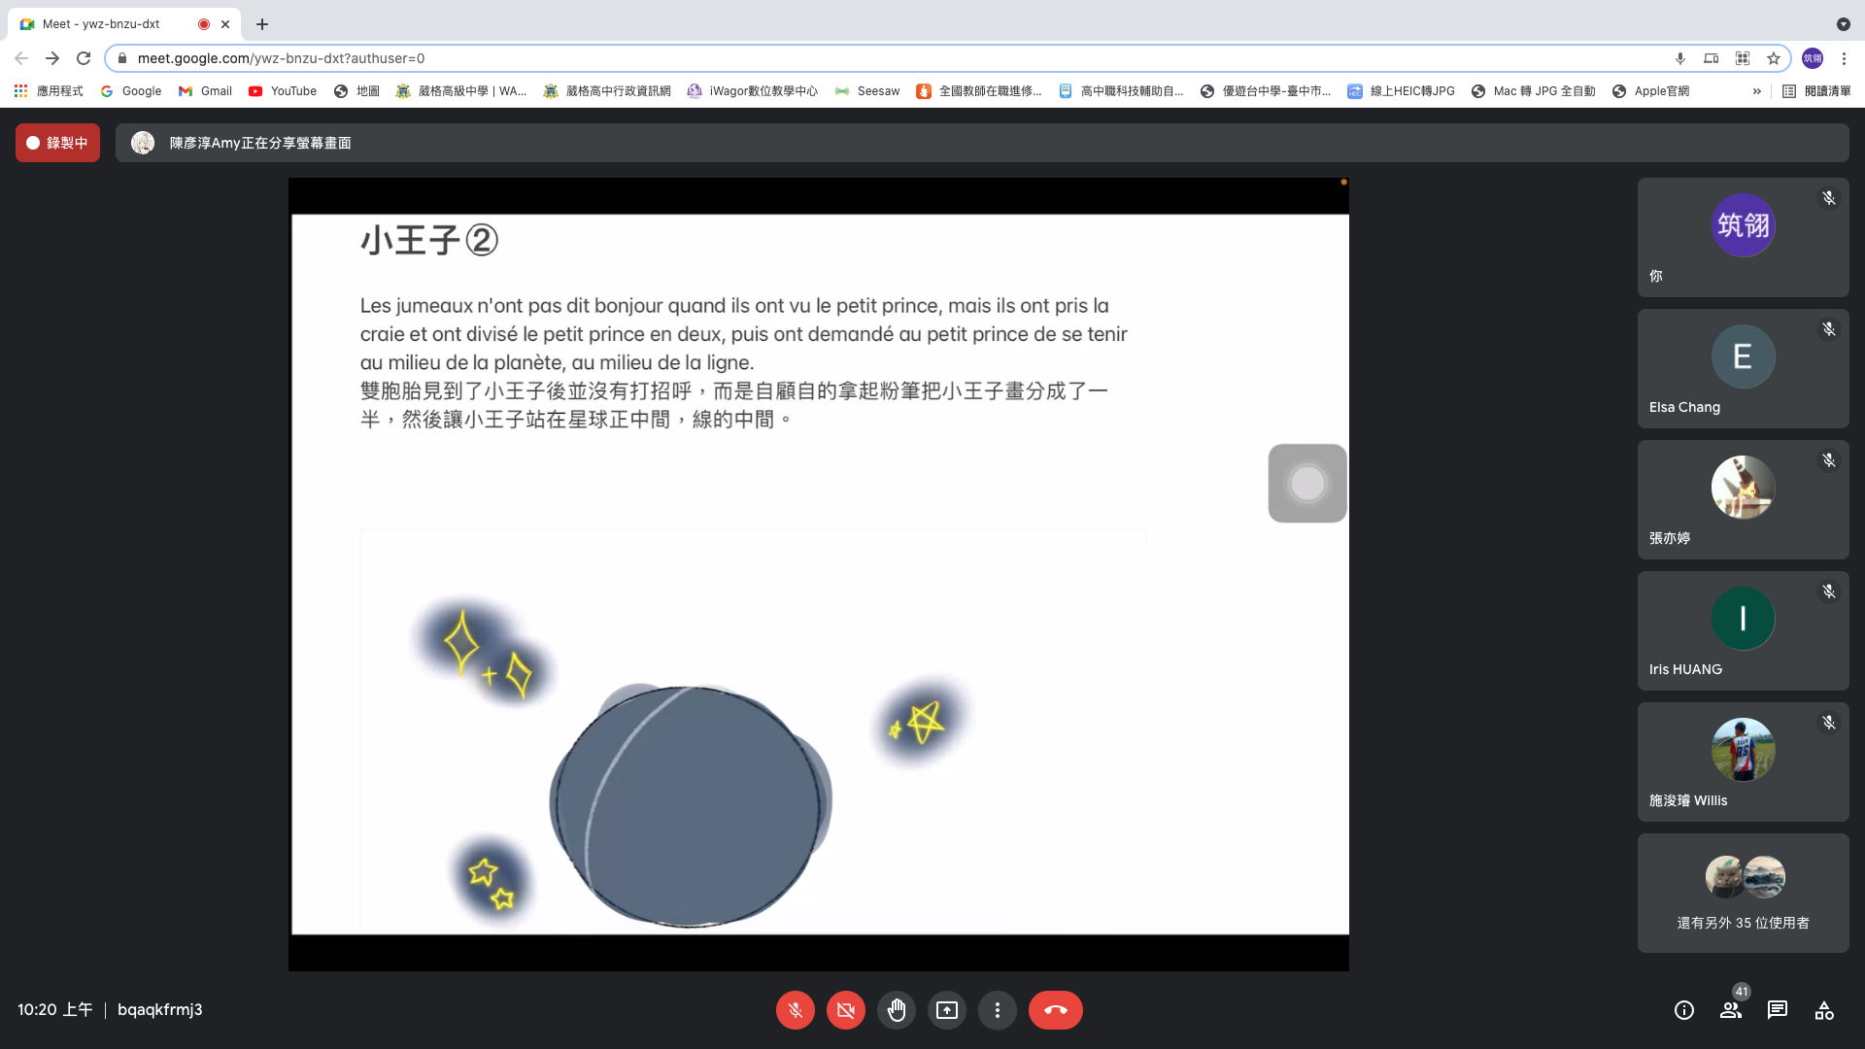Select the Meet ywz-bnzu-dxt tab

pyautogui.click(x=101, y=24)
